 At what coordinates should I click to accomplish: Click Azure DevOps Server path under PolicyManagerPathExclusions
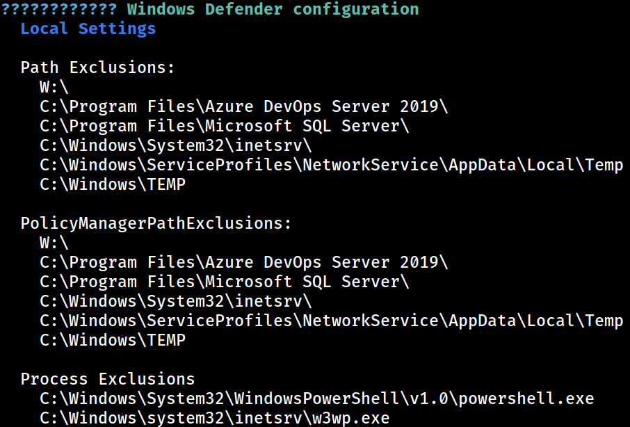pyautogui.click(x=244, y=262)
